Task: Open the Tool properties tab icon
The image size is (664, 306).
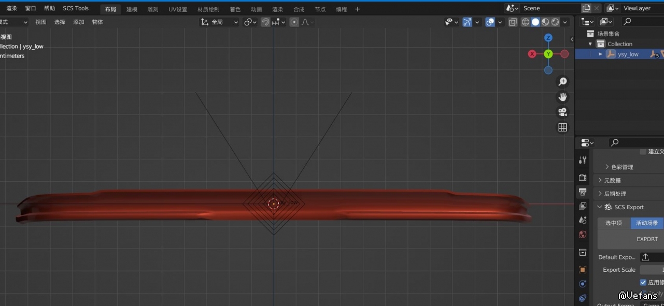Action: (583, 161)
